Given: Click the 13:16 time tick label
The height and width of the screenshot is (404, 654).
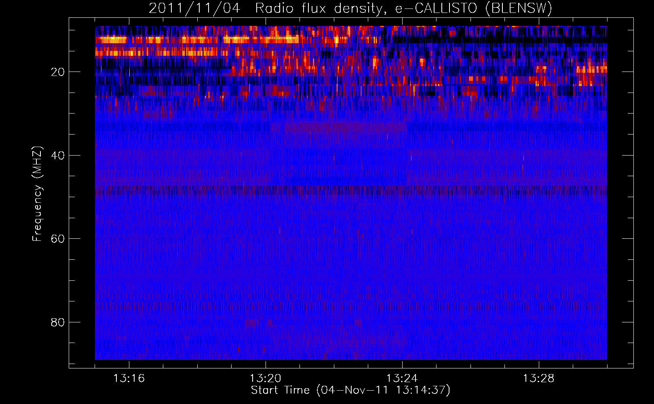Looking at the screenshot, I should click(x=129, y=379).
